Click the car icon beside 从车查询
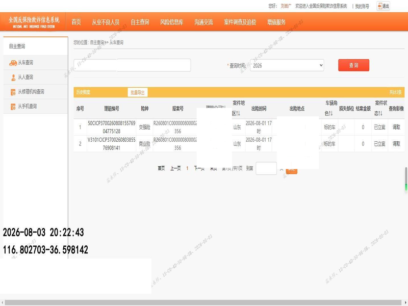The height and width of the screenshot is (306, 408). point(13,63)
